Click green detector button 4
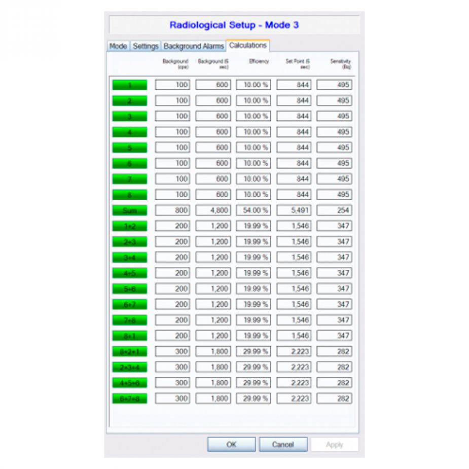This screenshot has height=469, width=469. pos(129,132)
